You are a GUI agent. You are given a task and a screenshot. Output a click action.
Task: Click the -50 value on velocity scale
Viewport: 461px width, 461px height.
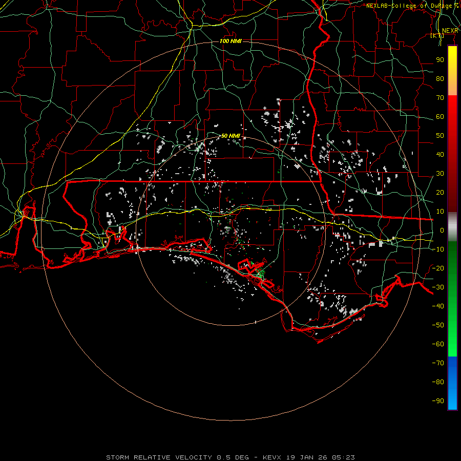(x=438, y=325)
